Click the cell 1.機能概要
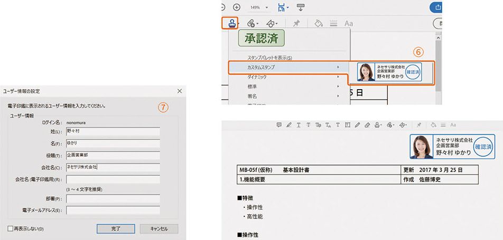 point(319,179)
